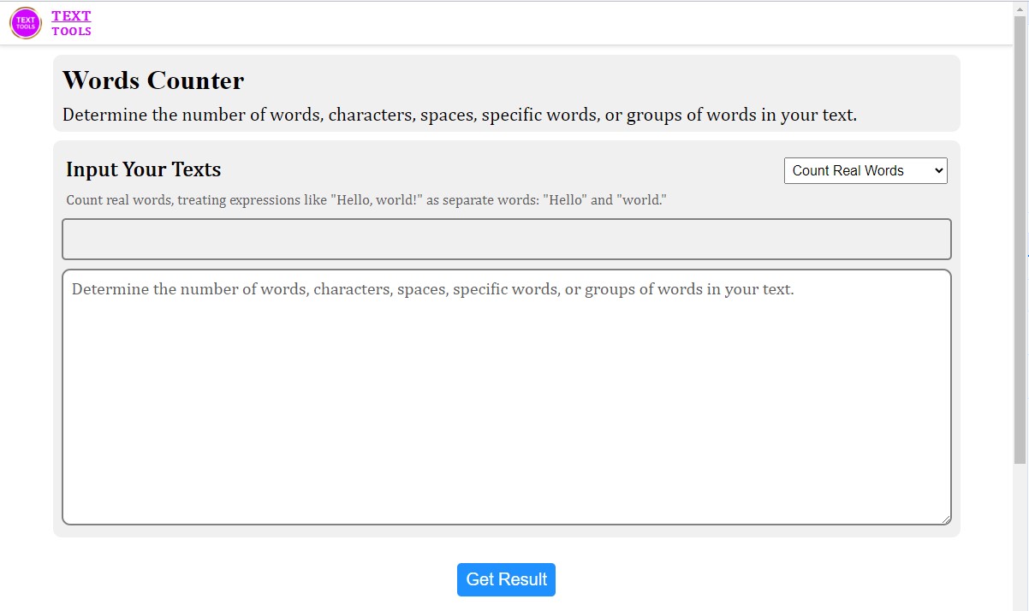Click the Words Counter heading
1029x611 pixels.
tap(152, 80)
